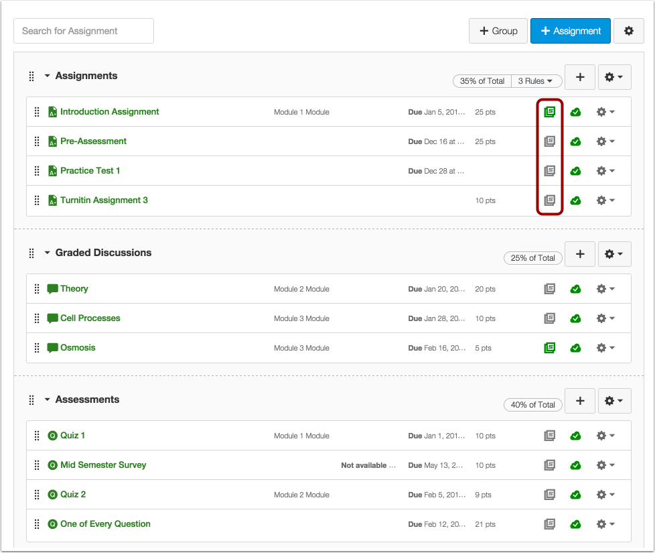Click the Search for Assignment field
This screenshot has width=655, height=553.
pyautogui.click(x=84, y=31)
